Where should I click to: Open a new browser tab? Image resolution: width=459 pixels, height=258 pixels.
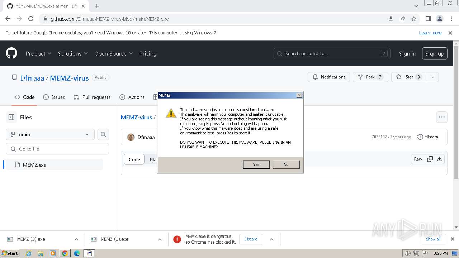tap(97, 6)
